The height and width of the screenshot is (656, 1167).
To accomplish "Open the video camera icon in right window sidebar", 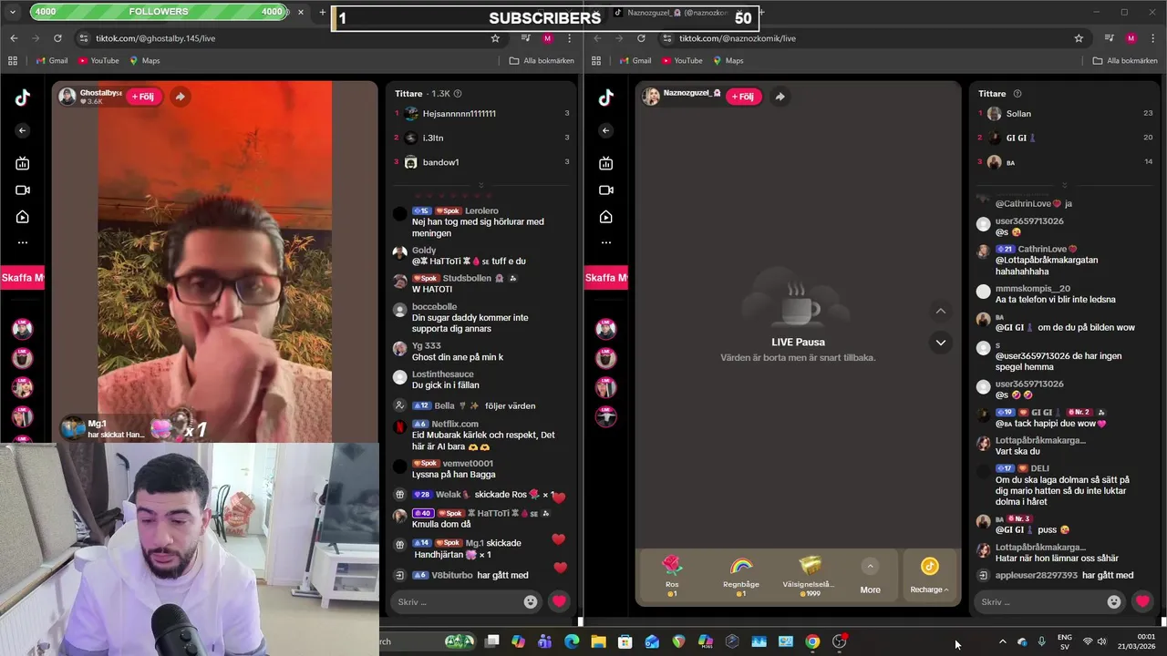I will (606, 190).
